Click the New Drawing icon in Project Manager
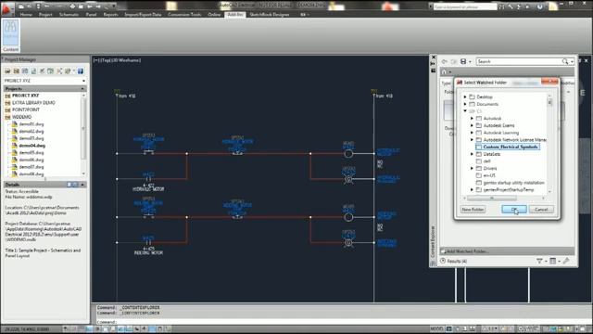This screenshot has height=334, width=593. coord(25,71)
